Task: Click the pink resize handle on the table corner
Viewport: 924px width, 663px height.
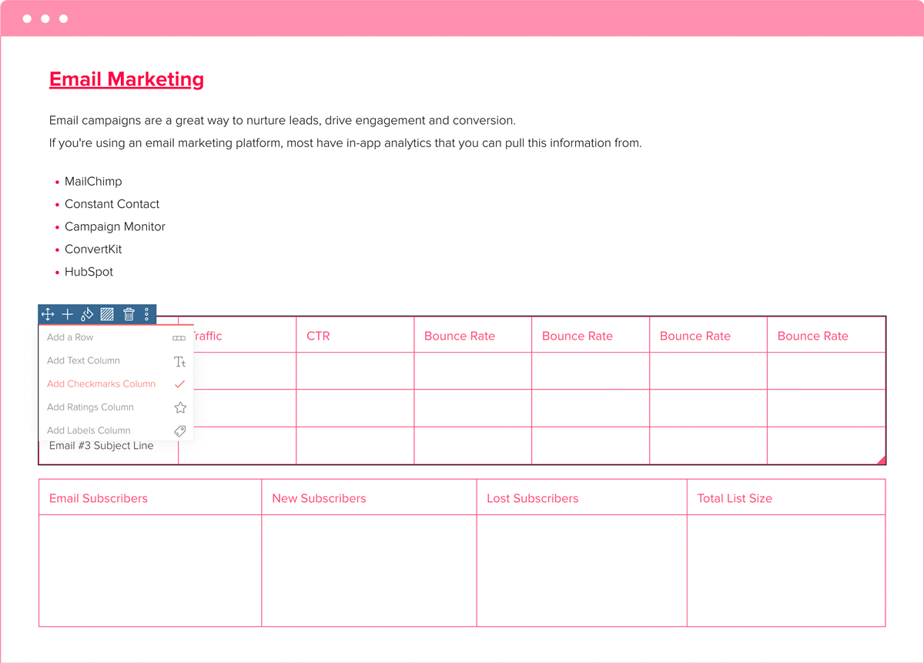Action: [881, 459]
